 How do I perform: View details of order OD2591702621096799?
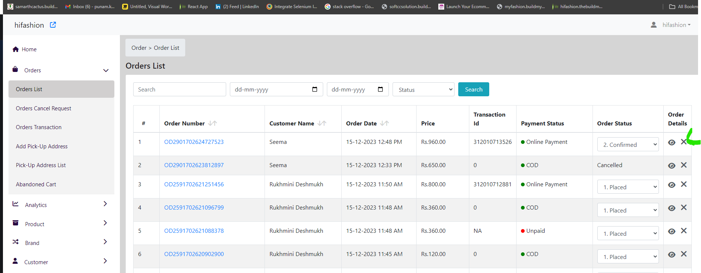coord(672,208)
